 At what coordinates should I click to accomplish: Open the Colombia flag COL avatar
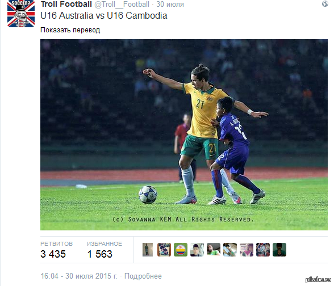click(181, 250)
